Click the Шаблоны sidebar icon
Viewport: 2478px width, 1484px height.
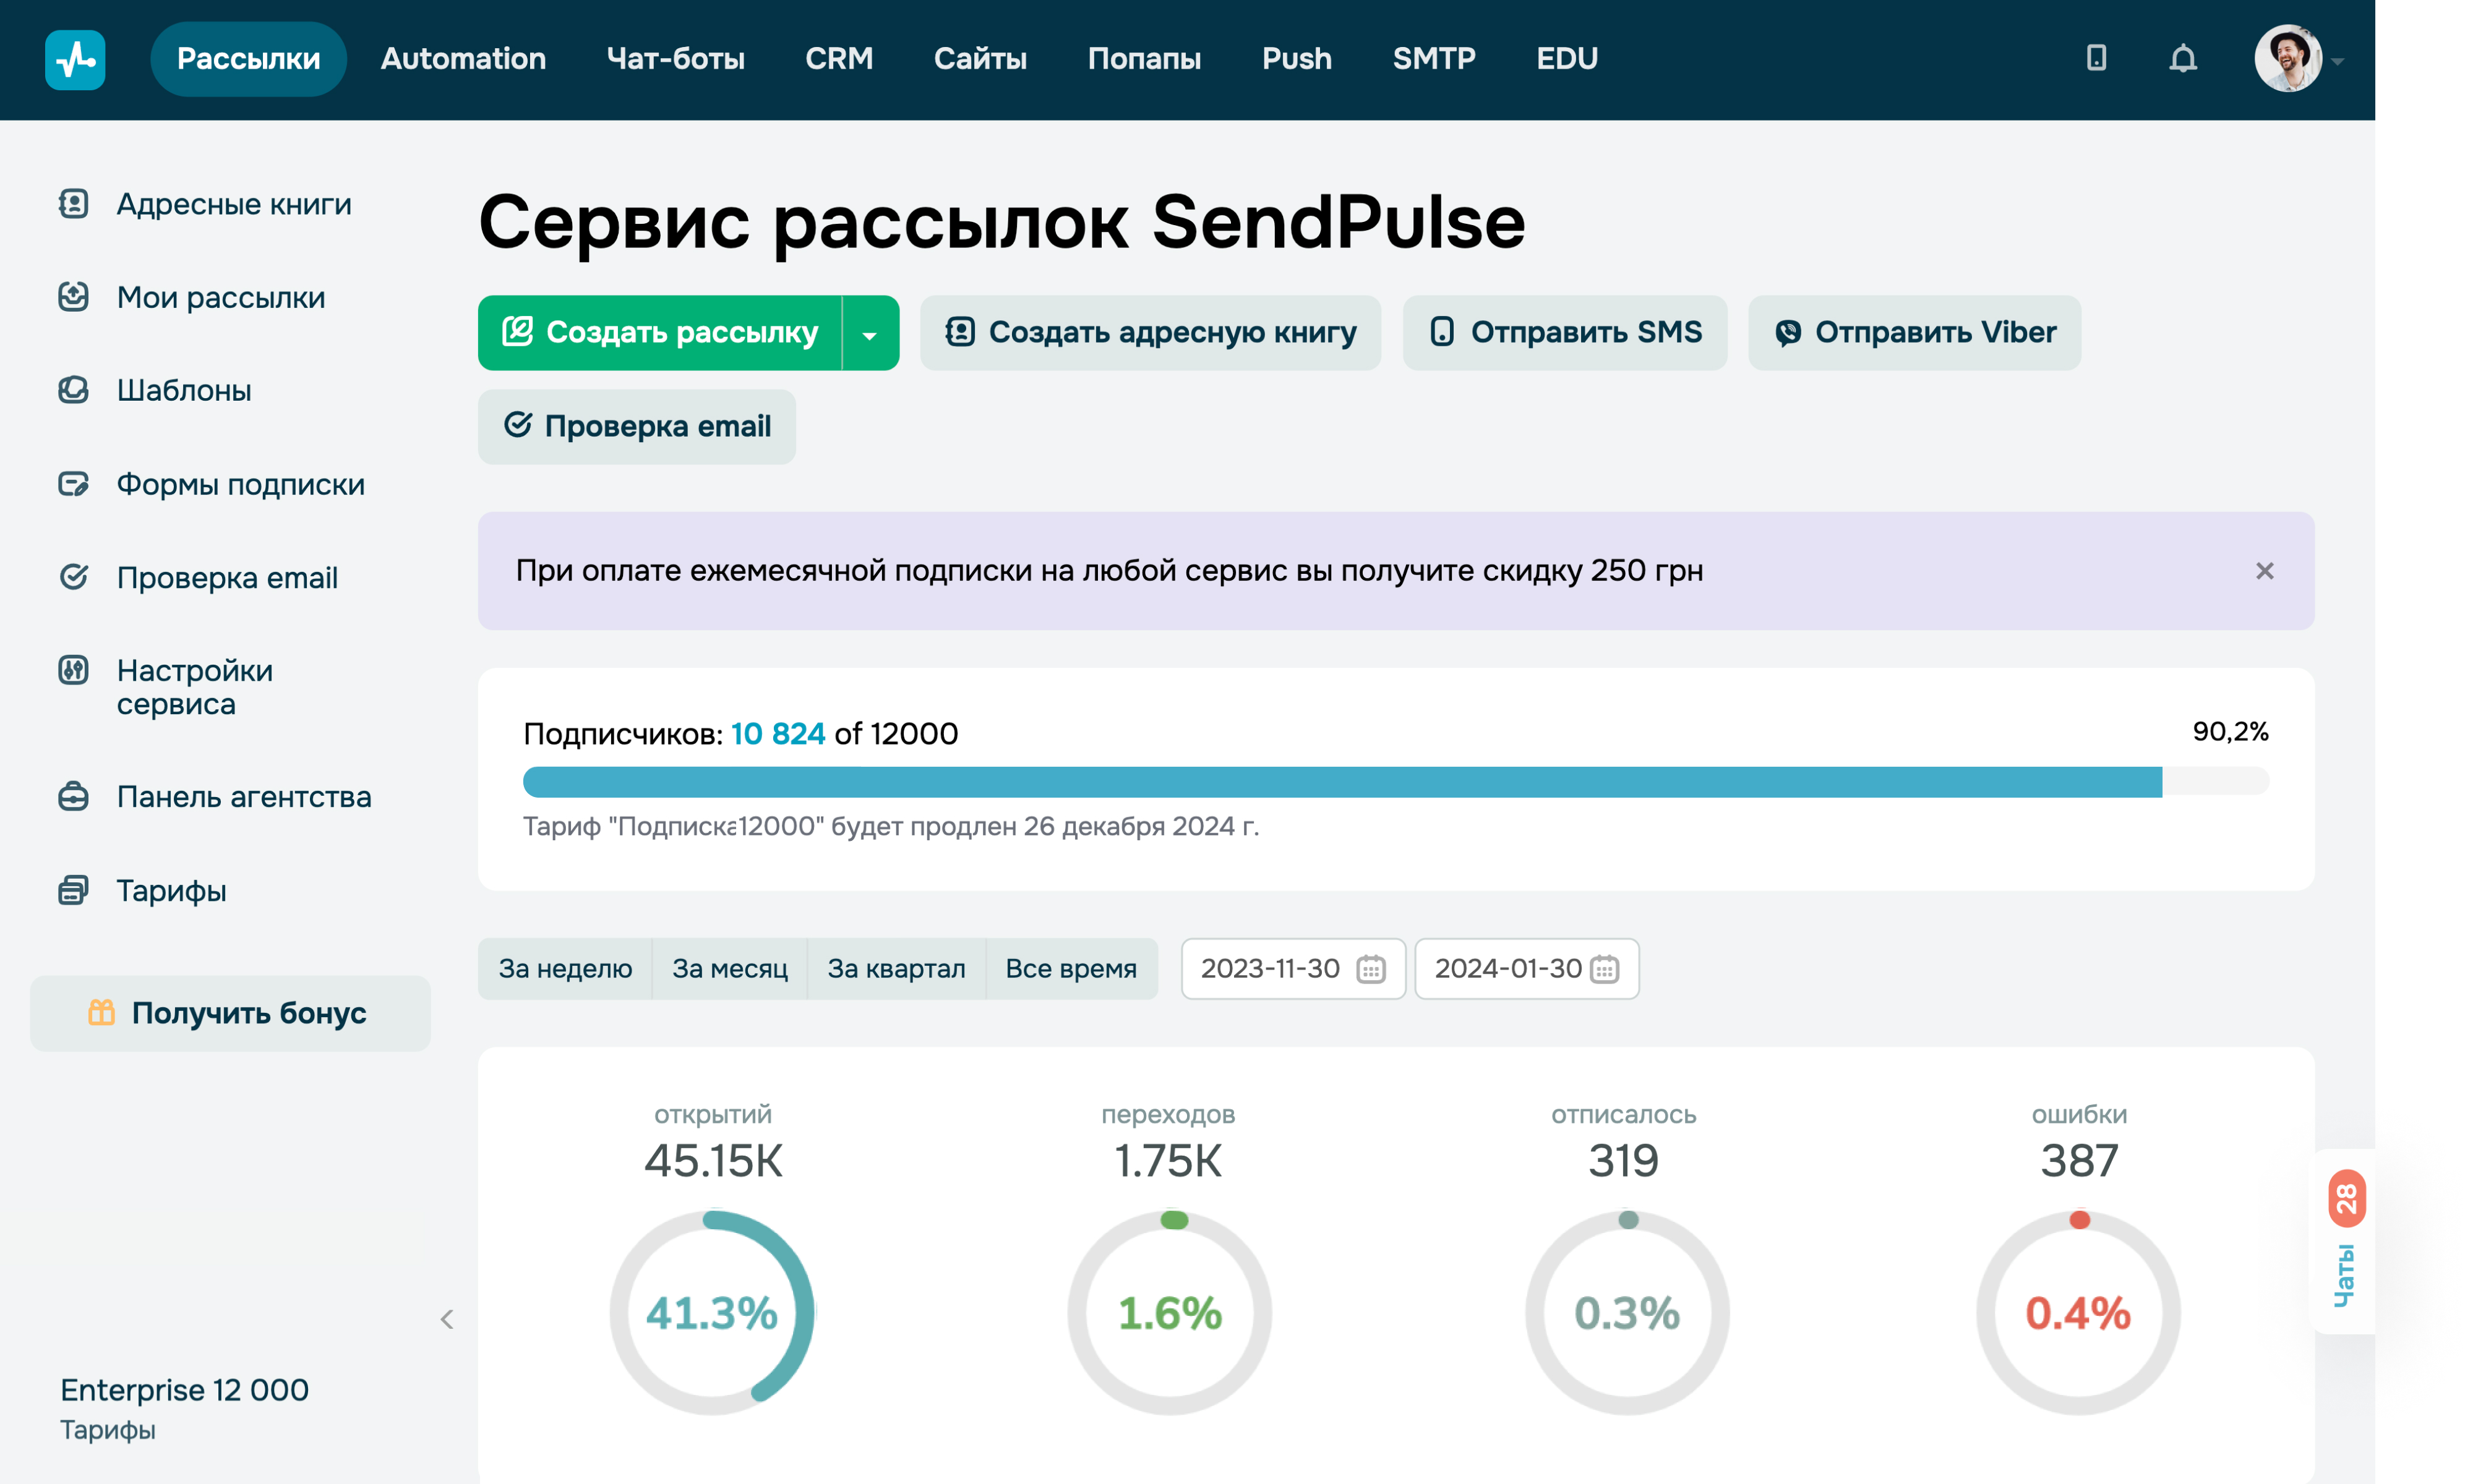coord(73,390)
